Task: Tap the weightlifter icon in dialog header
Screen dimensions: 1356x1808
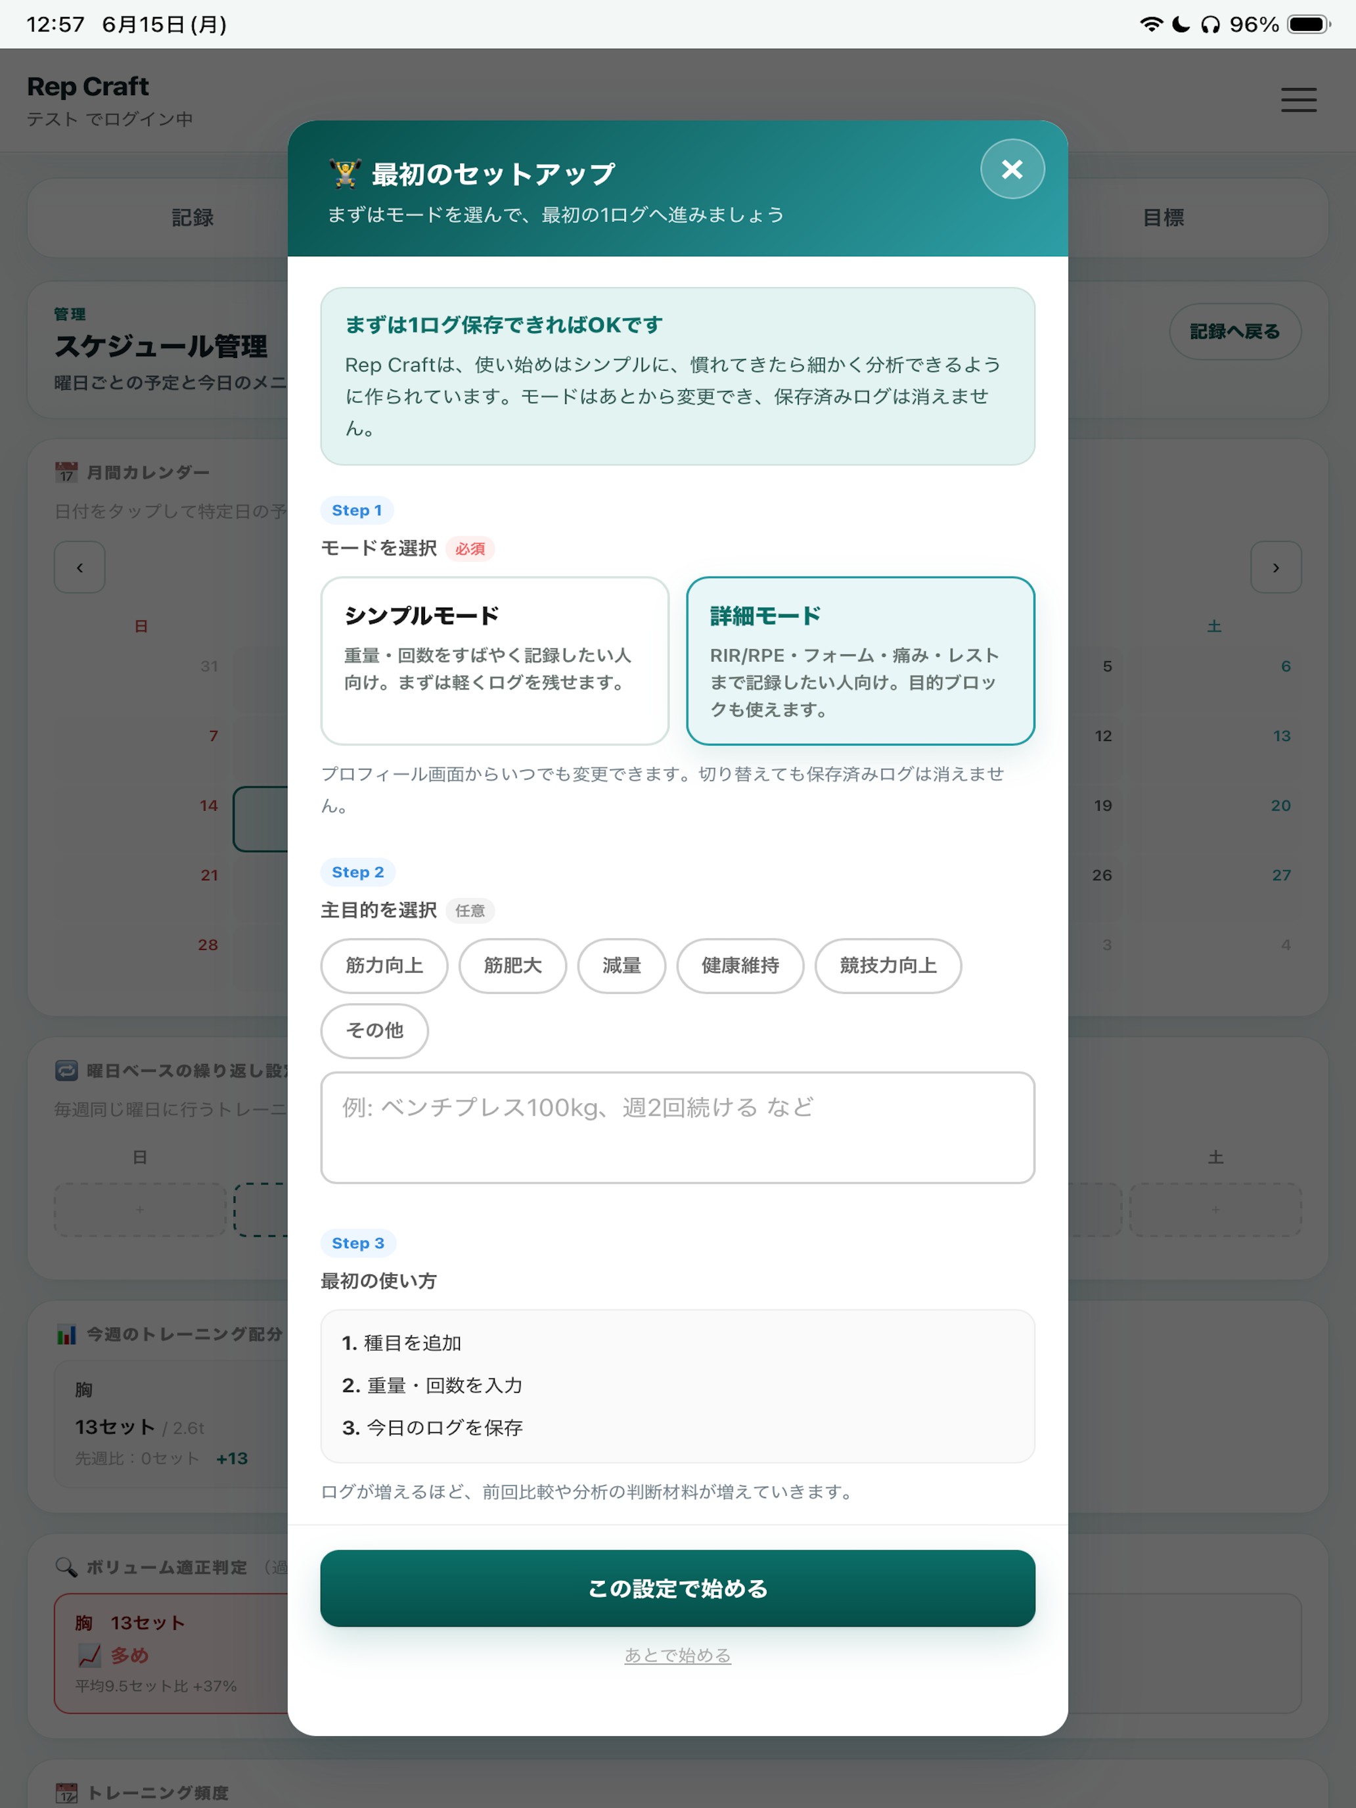Action: point(345,173)
